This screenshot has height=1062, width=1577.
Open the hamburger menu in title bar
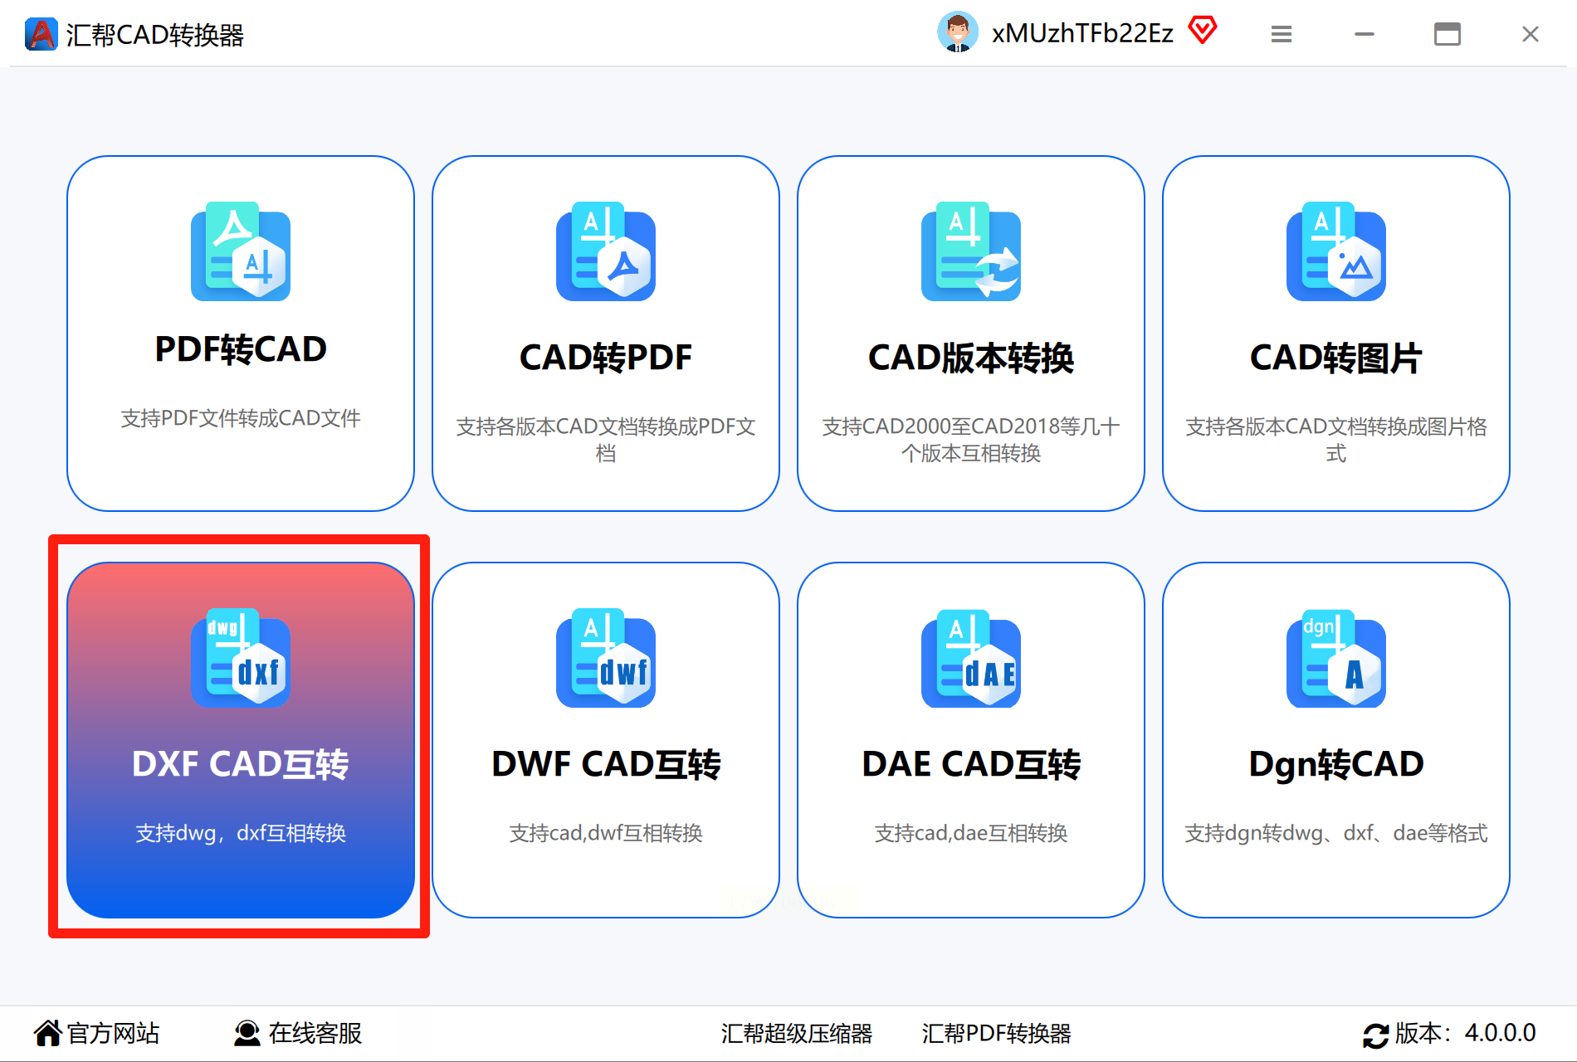[x=1282, y=34]
